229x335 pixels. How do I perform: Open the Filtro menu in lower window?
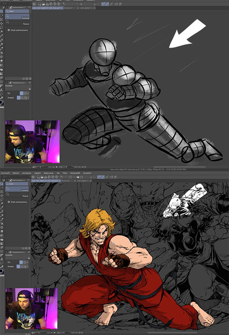coord(65,173)
